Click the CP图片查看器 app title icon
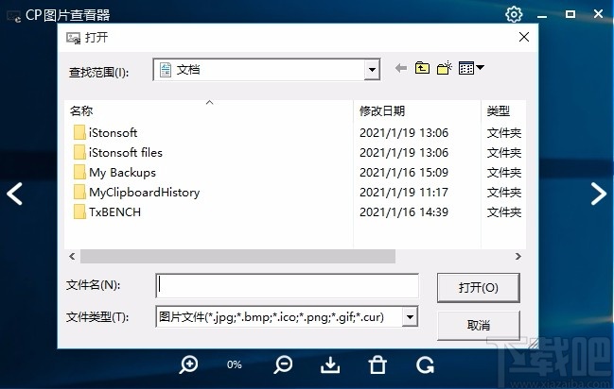The image size is (614, 389). pyautogui.click(x=13, y=16)
